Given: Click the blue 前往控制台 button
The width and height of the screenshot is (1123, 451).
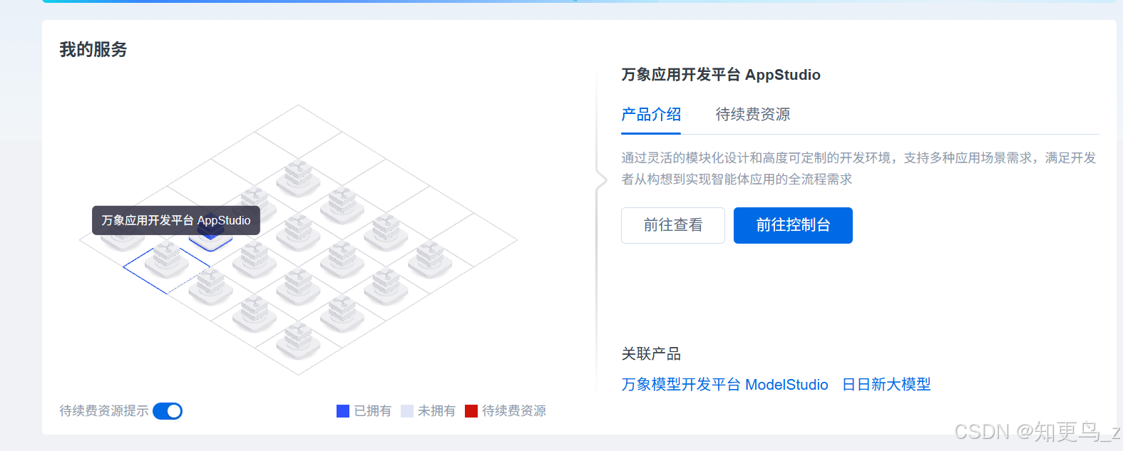Looking at the screenshot, I should [793, 225].
